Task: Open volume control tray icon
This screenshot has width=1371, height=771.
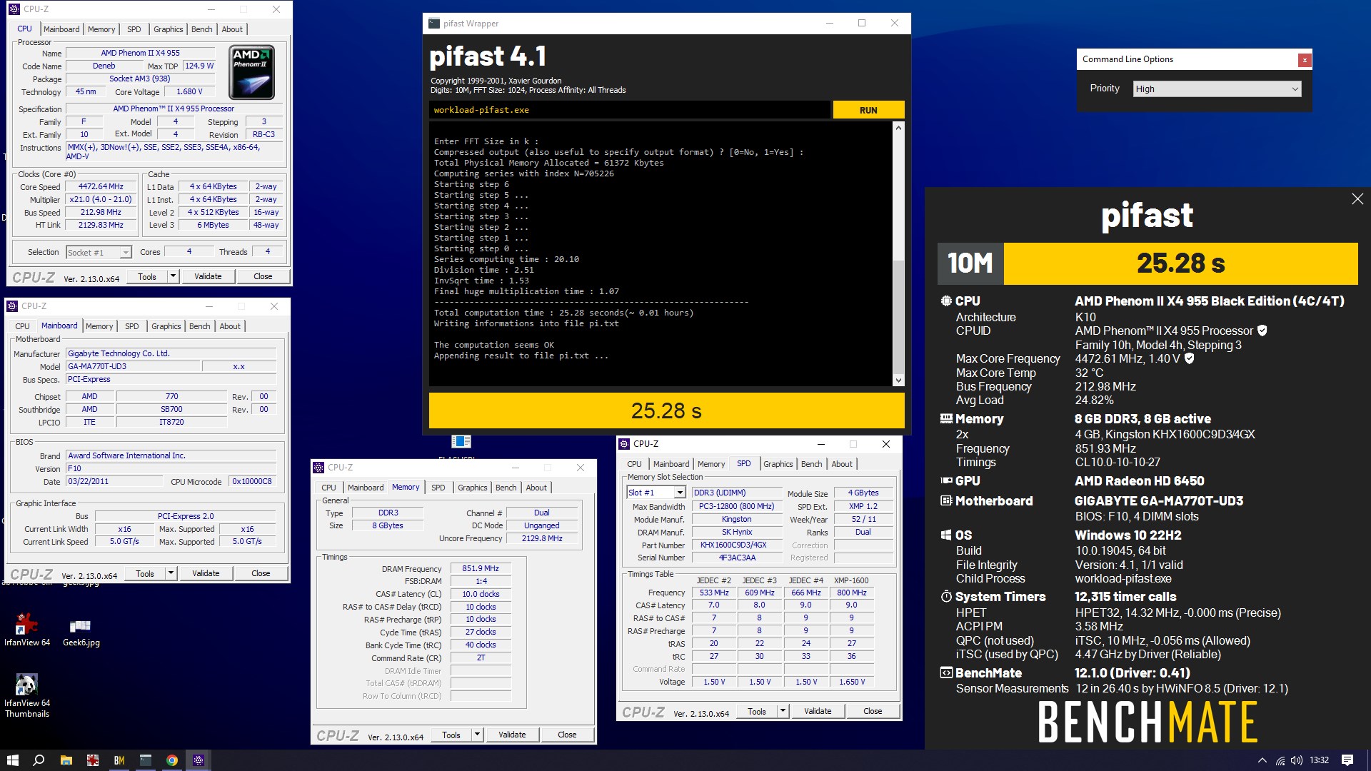Action: 1297,760
